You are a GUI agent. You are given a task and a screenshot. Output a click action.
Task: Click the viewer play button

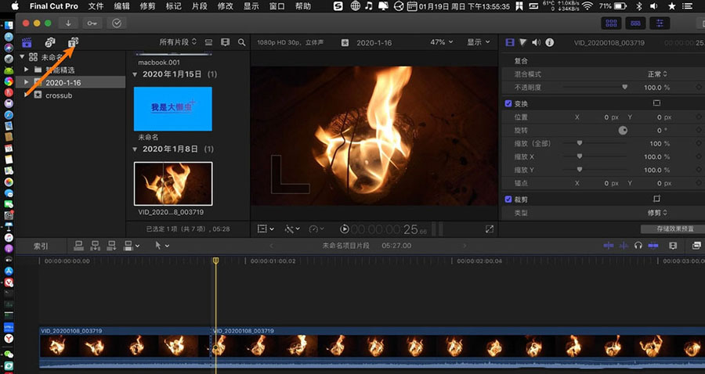[345, 229]
